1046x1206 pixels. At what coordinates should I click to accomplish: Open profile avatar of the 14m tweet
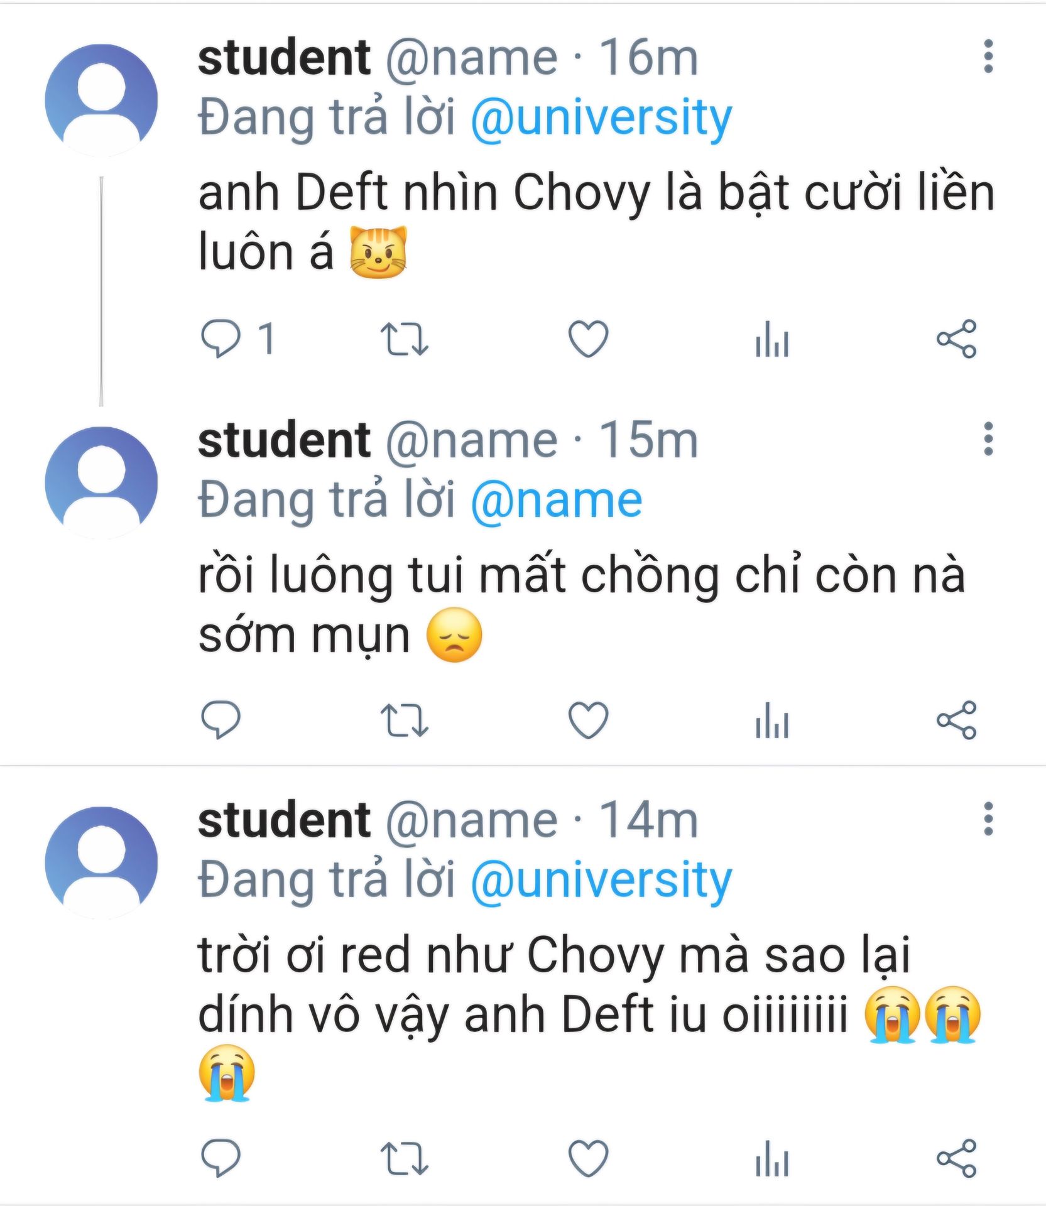point(101,862)
